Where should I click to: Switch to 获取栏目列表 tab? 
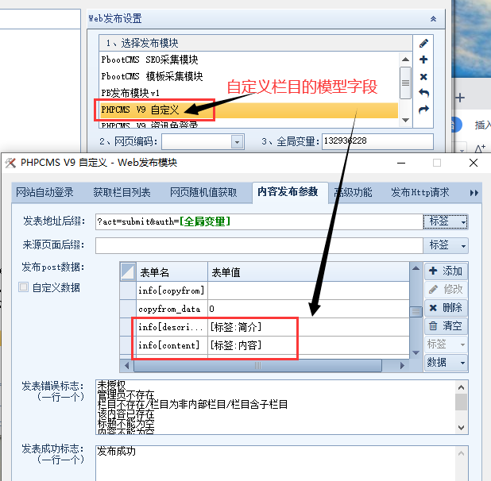[122, 192]
